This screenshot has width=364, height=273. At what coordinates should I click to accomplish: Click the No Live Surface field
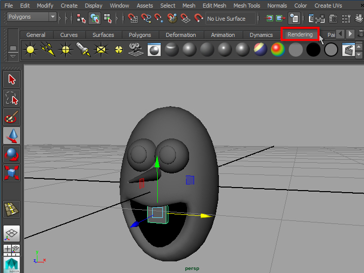[x=231, y=19]
